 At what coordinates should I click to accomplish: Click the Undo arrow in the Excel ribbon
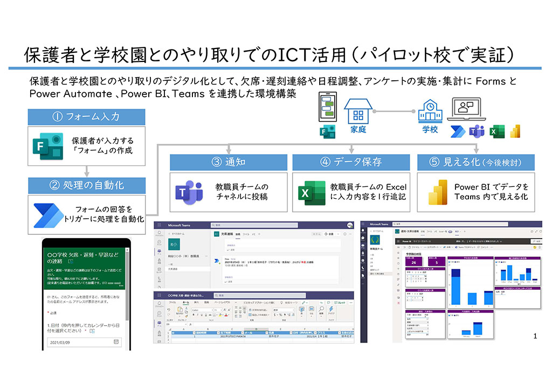click(x=169, y=310)
